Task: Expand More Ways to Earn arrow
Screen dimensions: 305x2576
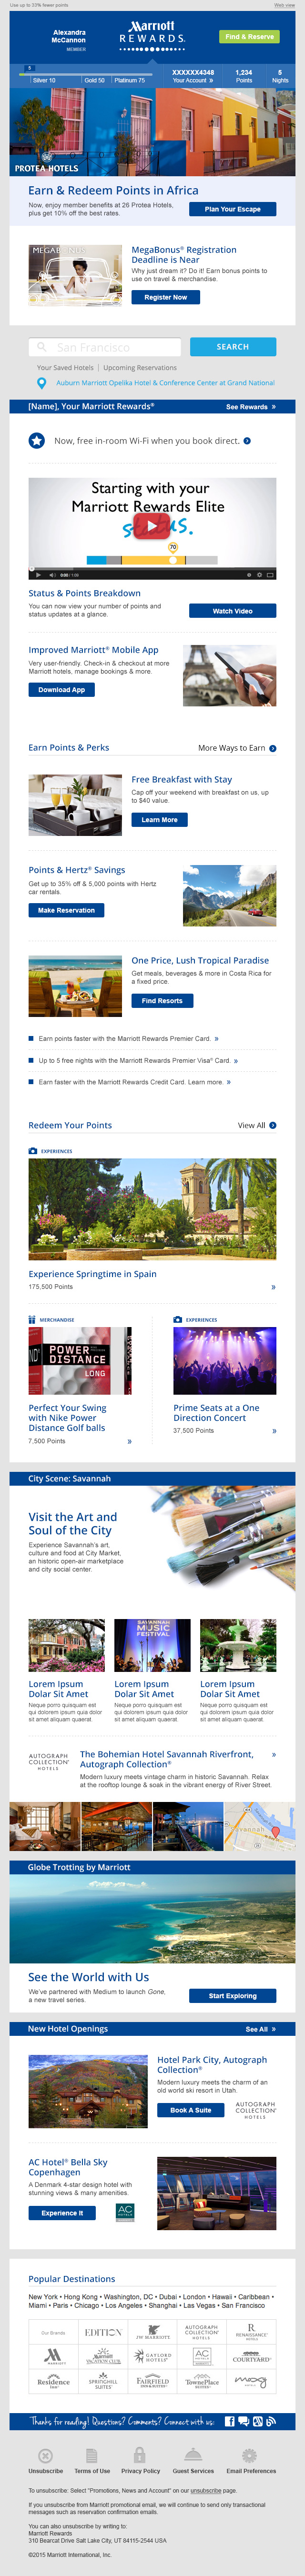Action: [273, 748]
